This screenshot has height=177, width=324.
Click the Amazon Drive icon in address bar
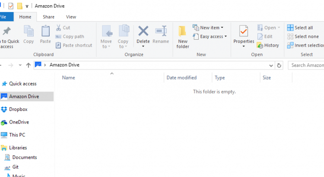38,65
